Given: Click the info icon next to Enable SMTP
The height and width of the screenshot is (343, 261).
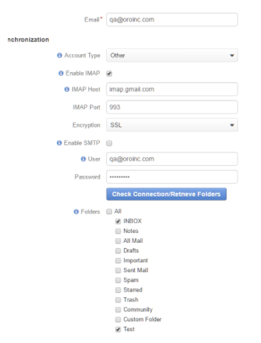Looking at the screenshot, I should (59, 143).
